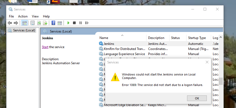Click the Automatic startup type cell
This screenshot has width=236, height=108.
click(x=196, y=44)
